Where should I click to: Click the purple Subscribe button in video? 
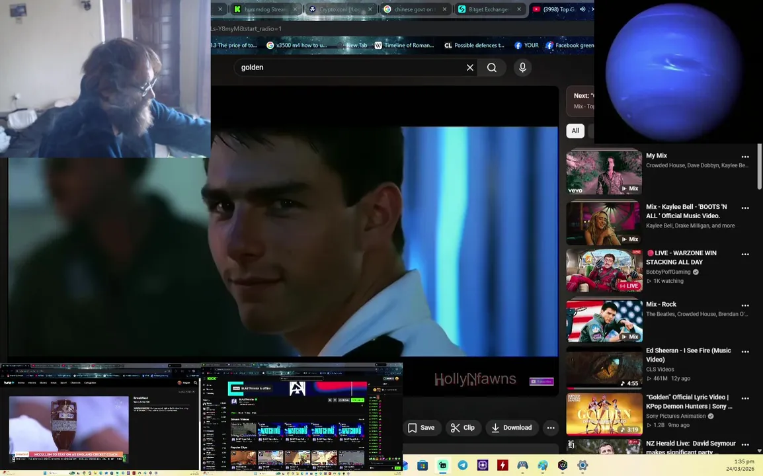542,381
